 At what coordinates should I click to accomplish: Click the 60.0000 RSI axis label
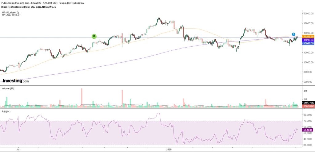tap(307, 127)
